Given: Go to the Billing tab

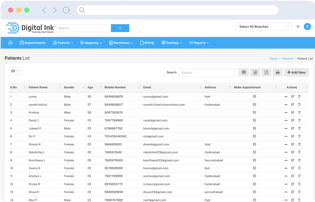Looking at the screenshot, I should [x=147, y=43].
